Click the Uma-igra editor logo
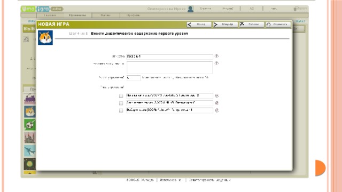Viewport: 342px width, 192px height. [42, 9]
